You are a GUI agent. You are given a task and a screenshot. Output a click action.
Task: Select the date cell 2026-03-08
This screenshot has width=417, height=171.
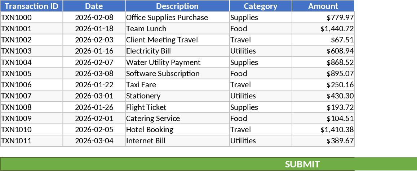[94, 74]
